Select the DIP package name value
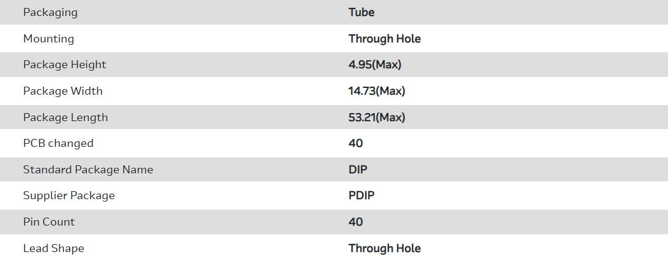Image resolution: width=668 pixels, height=260 pixels. (358, 170)
